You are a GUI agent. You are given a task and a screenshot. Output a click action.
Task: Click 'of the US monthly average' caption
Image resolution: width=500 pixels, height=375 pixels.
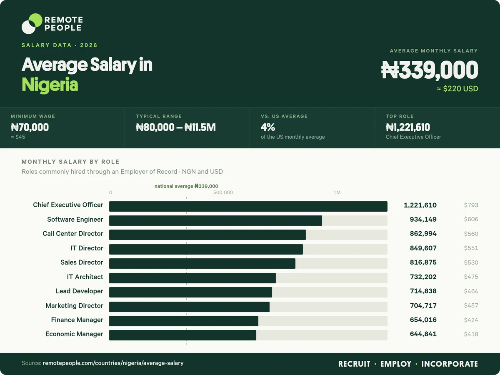click(x=293, y=137)
